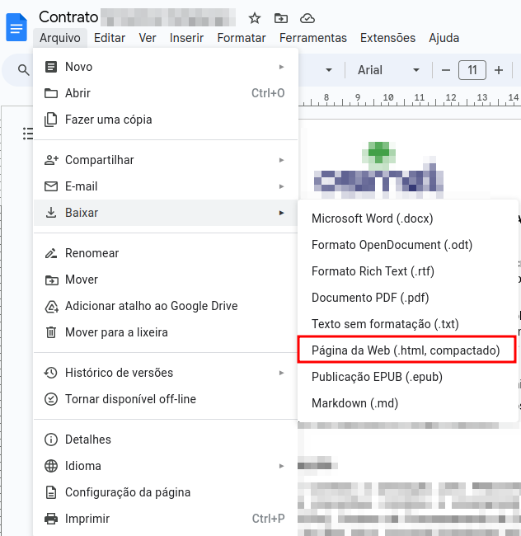Click the font size field
521x536 pixels.
(472, 71)
